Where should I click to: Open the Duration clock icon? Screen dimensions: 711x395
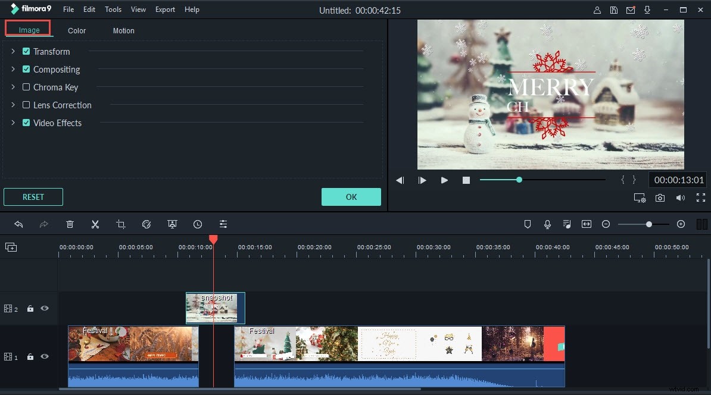click(198, 224)
